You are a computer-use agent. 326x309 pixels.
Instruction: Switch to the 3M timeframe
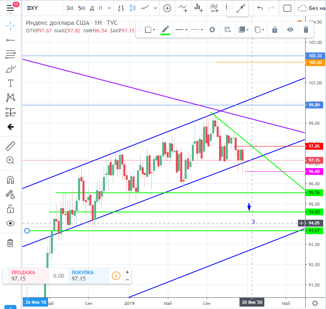coord(70,8)
